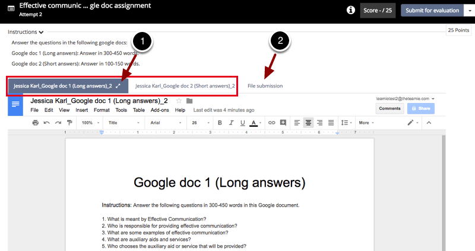Collapse the Instructions section
Image resolution: width=475 pixels, height=251 pixels.
coord(26,32)
